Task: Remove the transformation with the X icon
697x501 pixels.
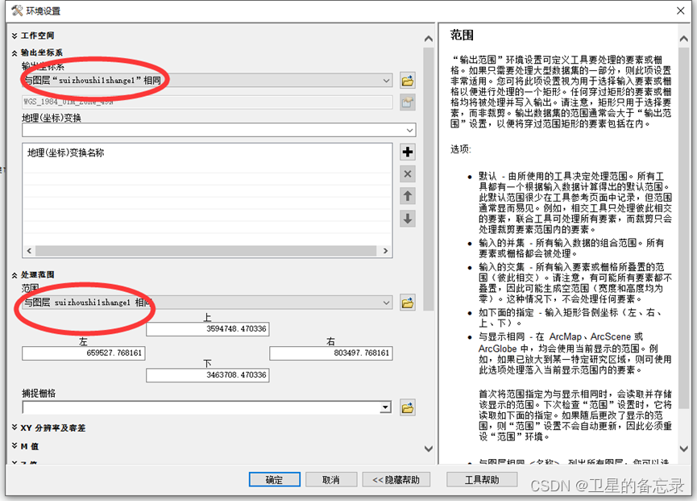Action: [x=407, y=174]
